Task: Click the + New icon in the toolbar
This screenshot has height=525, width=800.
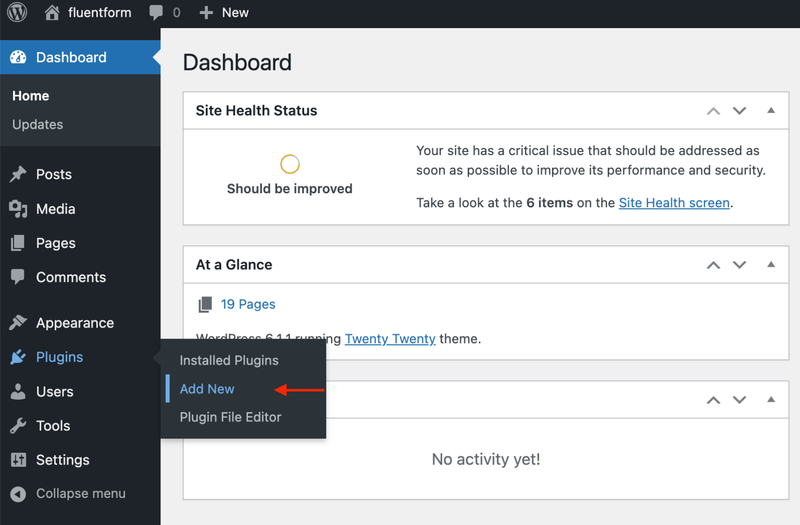Action: pyautogui.click(x=205, y=12)
